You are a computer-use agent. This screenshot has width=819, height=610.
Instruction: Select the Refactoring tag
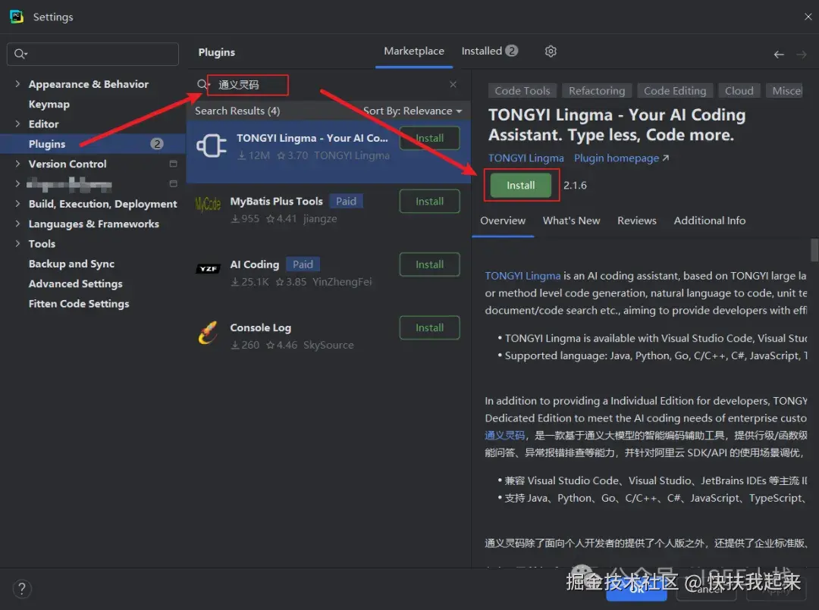pos(597,91)
